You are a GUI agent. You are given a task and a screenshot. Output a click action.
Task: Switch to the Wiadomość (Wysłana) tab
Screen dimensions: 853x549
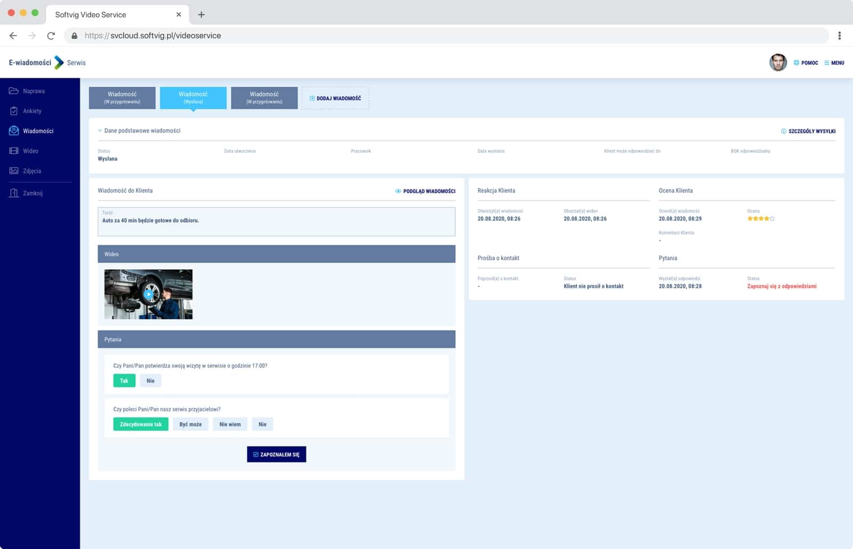pyautogui.click(x=192, y=98)
